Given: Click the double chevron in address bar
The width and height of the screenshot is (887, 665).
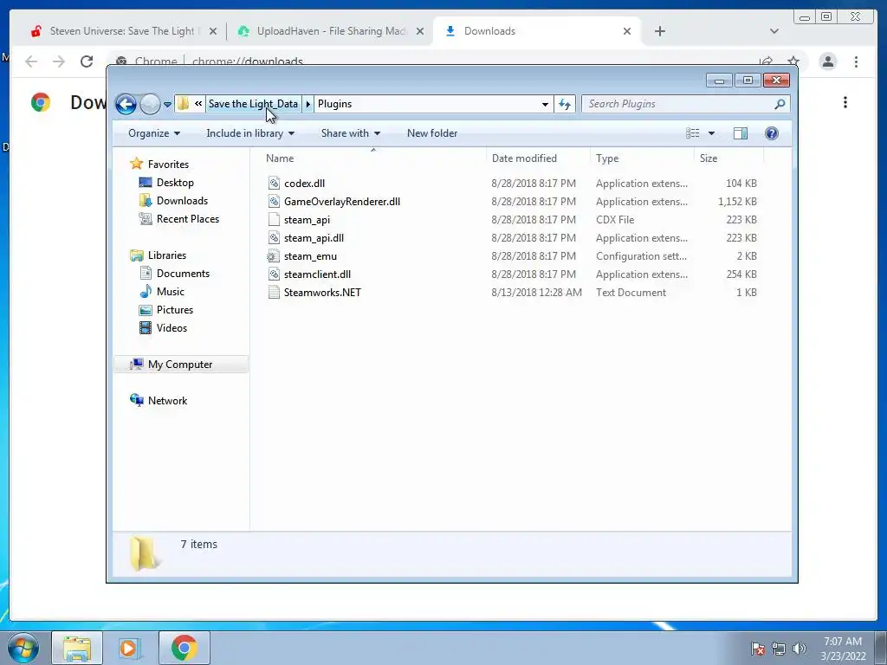Looking at the screenshot, I should pyautogui.click(x=198, y=104).
